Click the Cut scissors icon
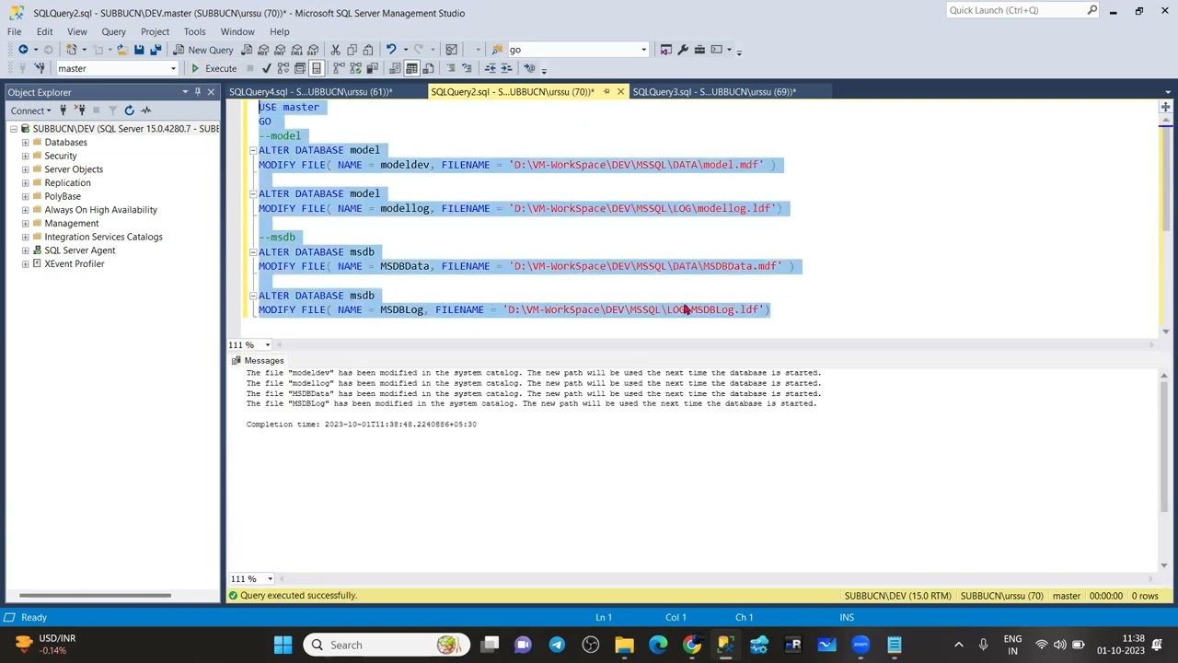Viewport: 1178px width, 663px height. pyautogui.click(x=335, y=50)
